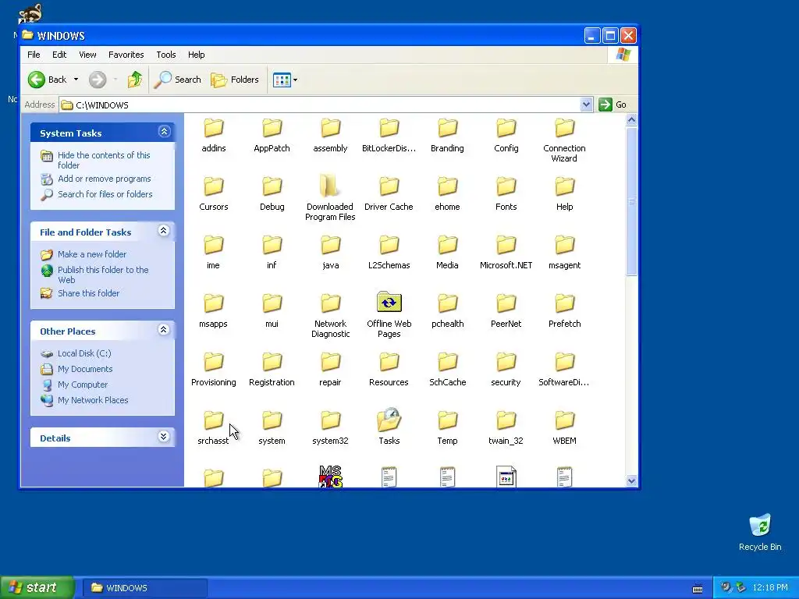This screenshot has height=599, width=799.
Task: Open My Documents link
Action: [x=84, y=369]
